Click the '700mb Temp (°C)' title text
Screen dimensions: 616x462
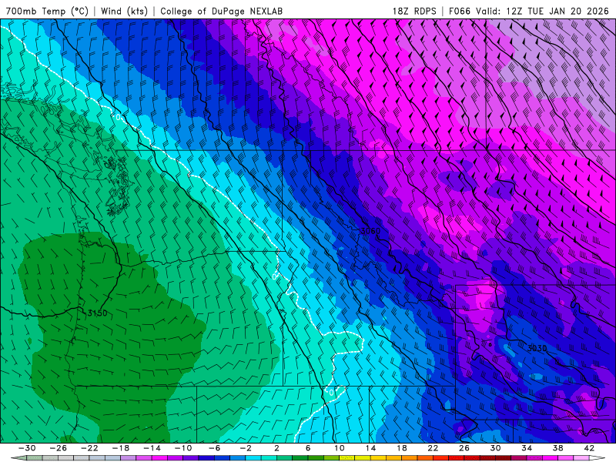(x=47, y=11)
